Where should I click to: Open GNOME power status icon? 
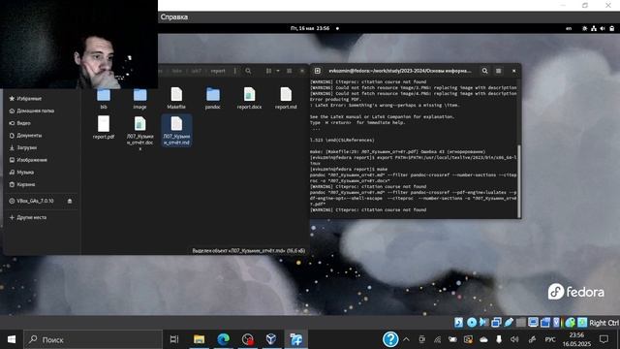click(611, 28)
